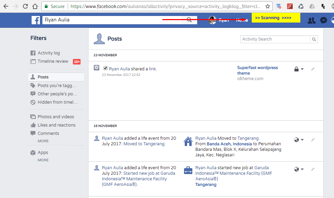Click Ryan Aulia name in shared link post
The width and height of the screenshot is (334, 198).
[119, 69]
